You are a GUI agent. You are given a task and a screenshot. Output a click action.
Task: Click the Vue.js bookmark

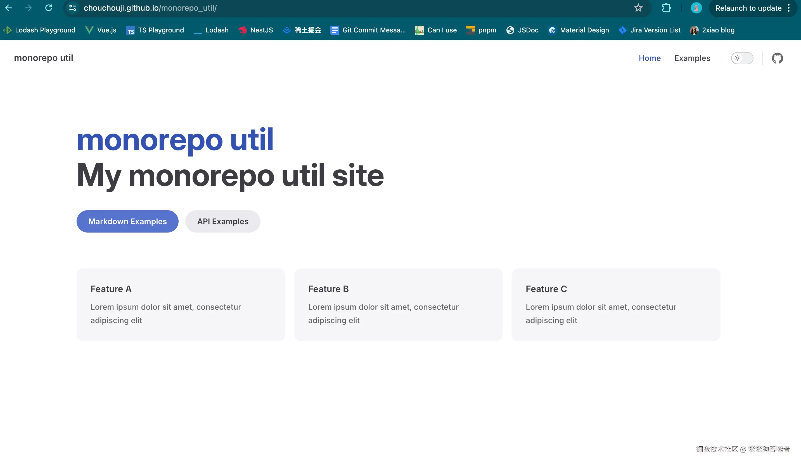(101, 30)
